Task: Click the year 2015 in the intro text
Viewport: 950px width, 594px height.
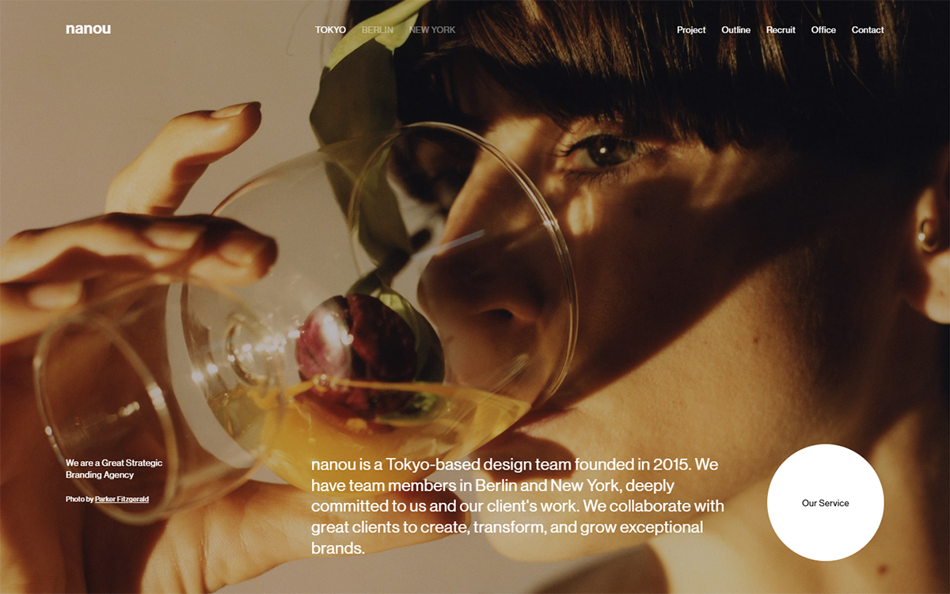Action: point(672,465)
